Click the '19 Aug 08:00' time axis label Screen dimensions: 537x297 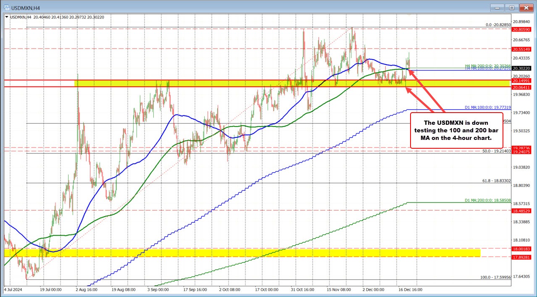point(124,289)
